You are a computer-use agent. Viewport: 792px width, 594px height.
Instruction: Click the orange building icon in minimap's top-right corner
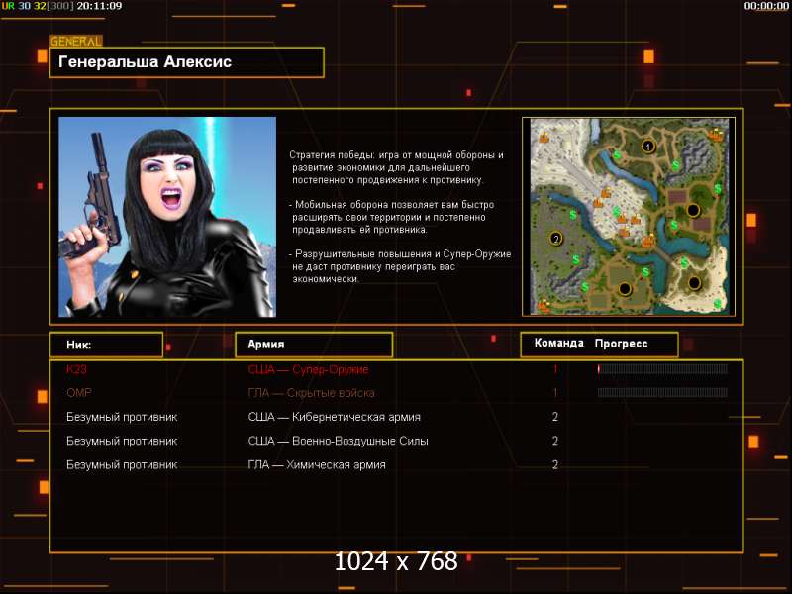tap(716, 134)
